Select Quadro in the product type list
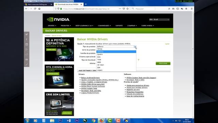The image size is (218, 123). click(x=116, y=54)
